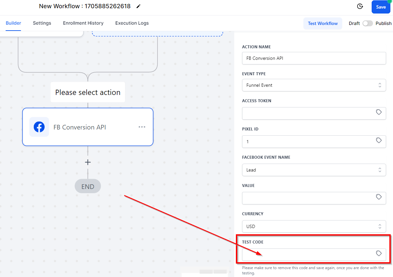Click tag icon in Pixel ID field
This screenshot has height=277, width=393.
(379, 140)
